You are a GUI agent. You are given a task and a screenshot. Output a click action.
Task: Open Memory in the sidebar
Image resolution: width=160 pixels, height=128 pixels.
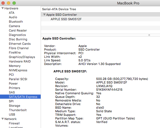[x=15, y=66]
